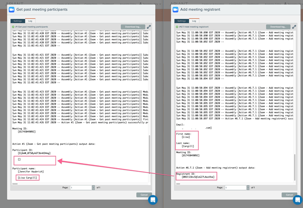Switch to Settings tab in Add meeting registrant
The image size is (303, 208).
click(x=181, y=21)
